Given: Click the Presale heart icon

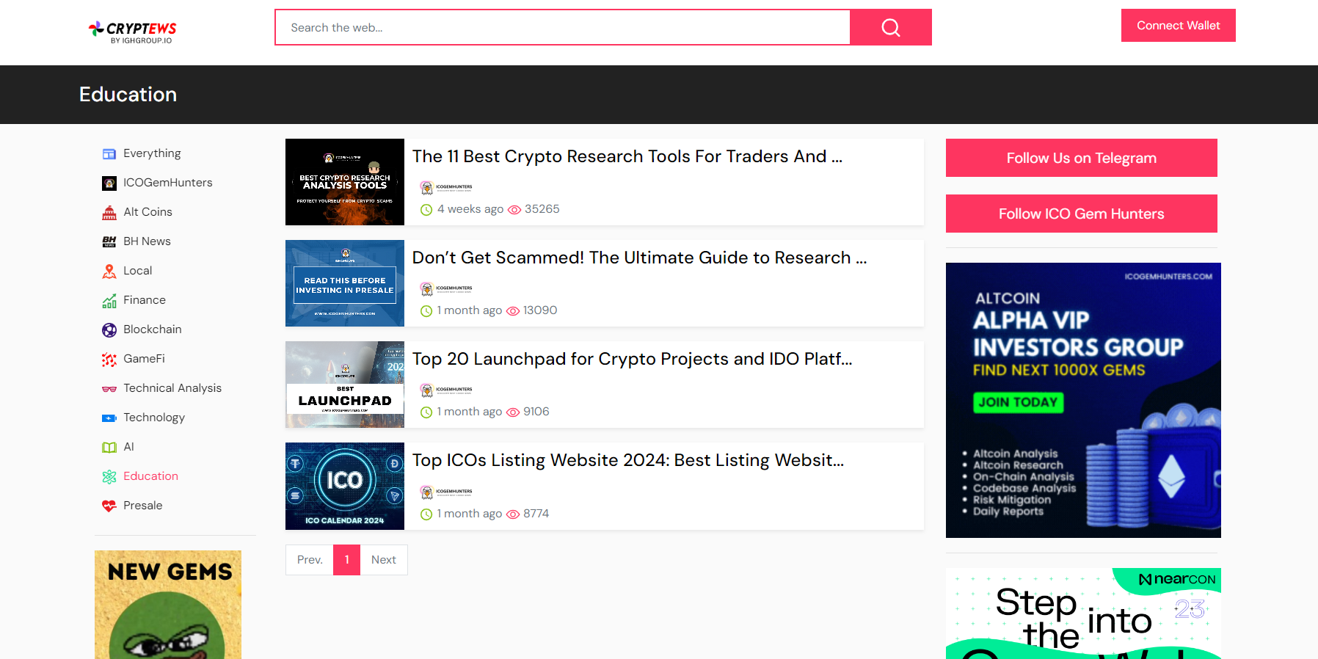Looking at the screenshot, I should click(x=109, y=506).
